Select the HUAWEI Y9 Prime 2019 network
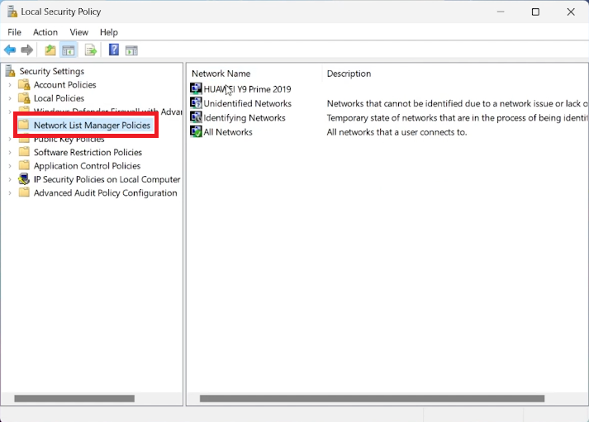Screen dimensions: 589x422 (x=246, y=89)
